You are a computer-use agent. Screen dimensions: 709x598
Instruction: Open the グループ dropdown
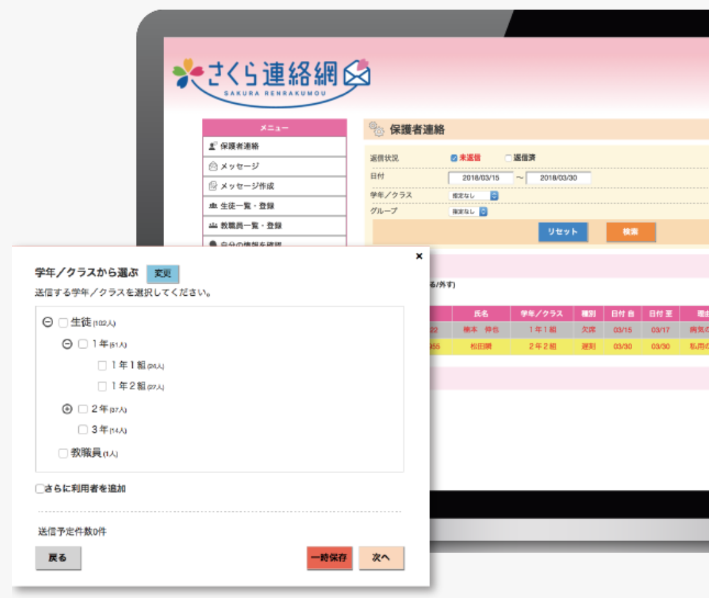pyautogui.click(x=468, y=211)
